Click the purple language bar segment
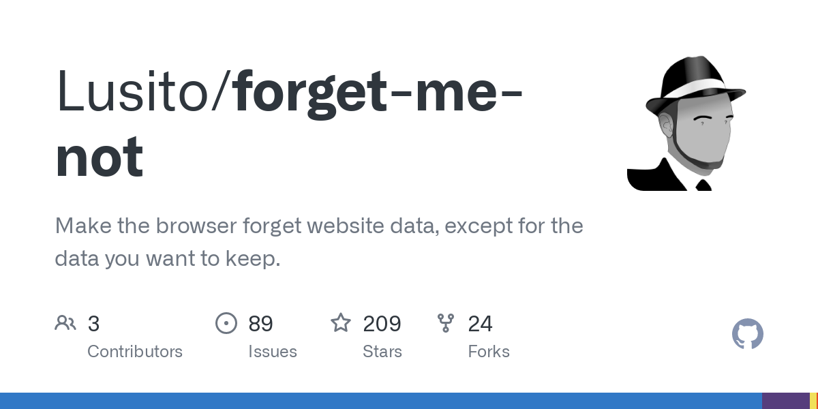 point(785,401)
